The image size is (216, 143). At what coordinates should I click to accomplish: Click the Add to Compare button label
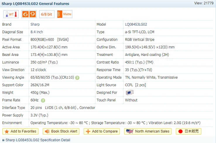(x=105, y=131)
